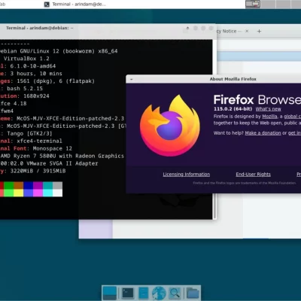
Task: Open a new tab in Firefox
Action: [259, 31]
